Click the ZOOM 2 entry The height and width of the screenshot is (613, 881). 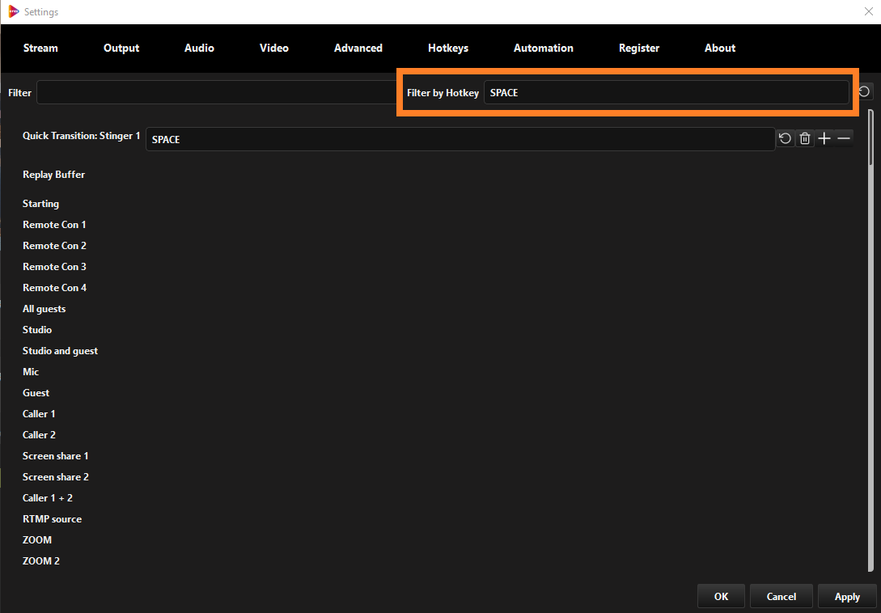point(41,560)
